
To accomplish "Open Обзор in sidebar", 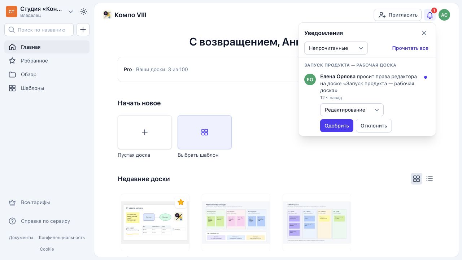I will 47,74.
